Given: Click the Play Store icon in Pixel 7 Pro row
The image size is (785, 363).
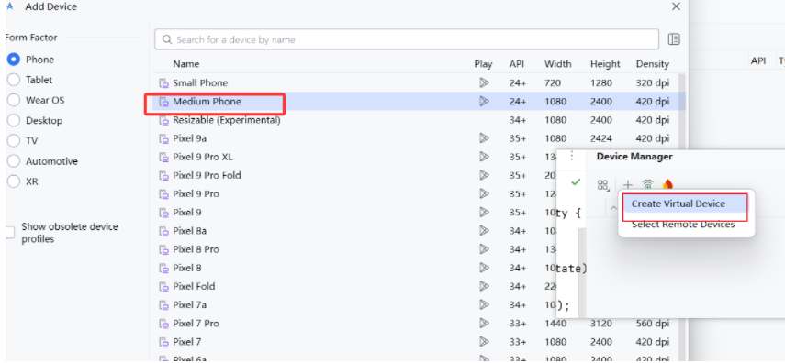Looking at the screenshot, I should pyautogui.click(x=484, y=323).
